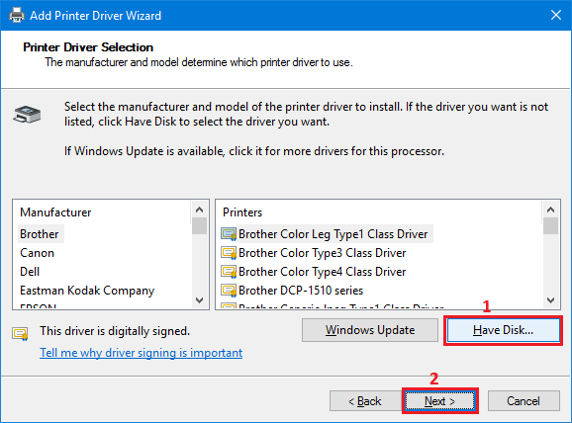Click the printer illustration beside the instructions
The height and width of the screenshot is (423, 572).
pyautogui.click(x=27, y=114)
